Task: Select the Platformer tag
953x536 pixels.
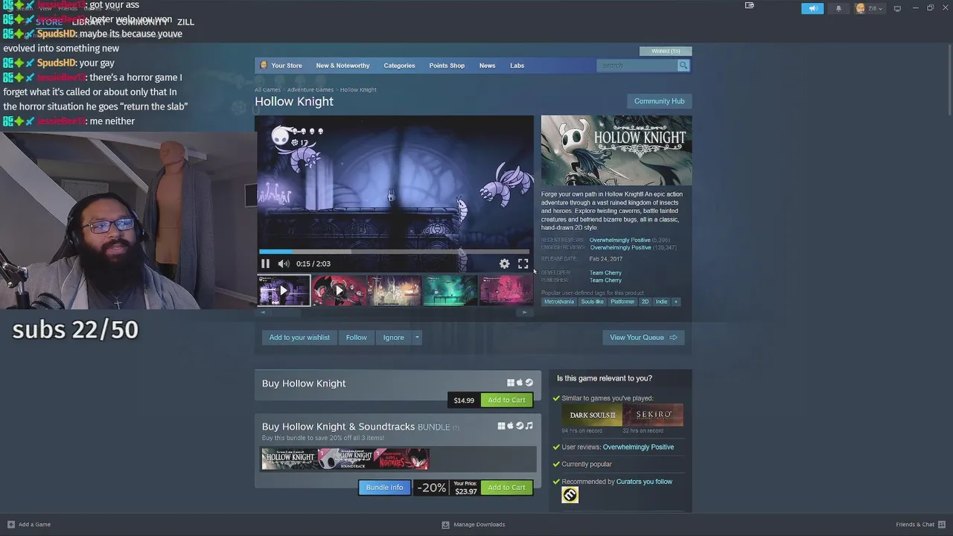Action: click(622, 301)
